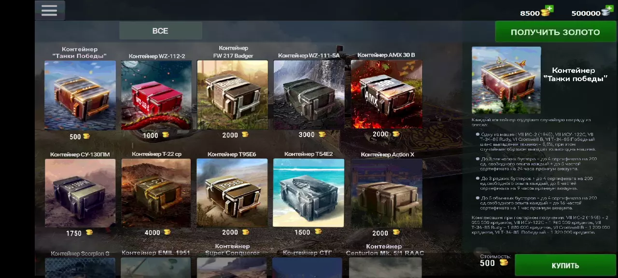Select the red WZ-112-2 container crate
The width and height of the screenshot is (618, 278).
pos(156,95)
